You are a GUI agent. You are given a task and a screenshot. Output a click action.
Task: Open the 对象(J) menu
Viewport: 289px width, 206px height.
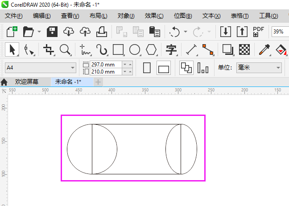(x=126, y=16)
